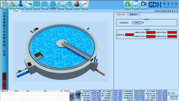The height and width of the screenshot is (101, 179).
Task: Open the 总图 overview map icon
Action: (x=4, y=5)
